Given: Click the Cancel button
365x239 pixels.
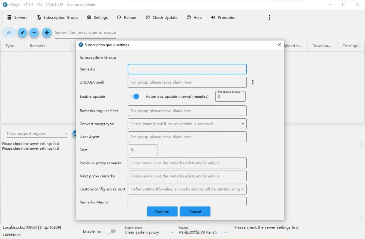Looking at the screenshot, I should pyautogui.click(x=195, y=211).
